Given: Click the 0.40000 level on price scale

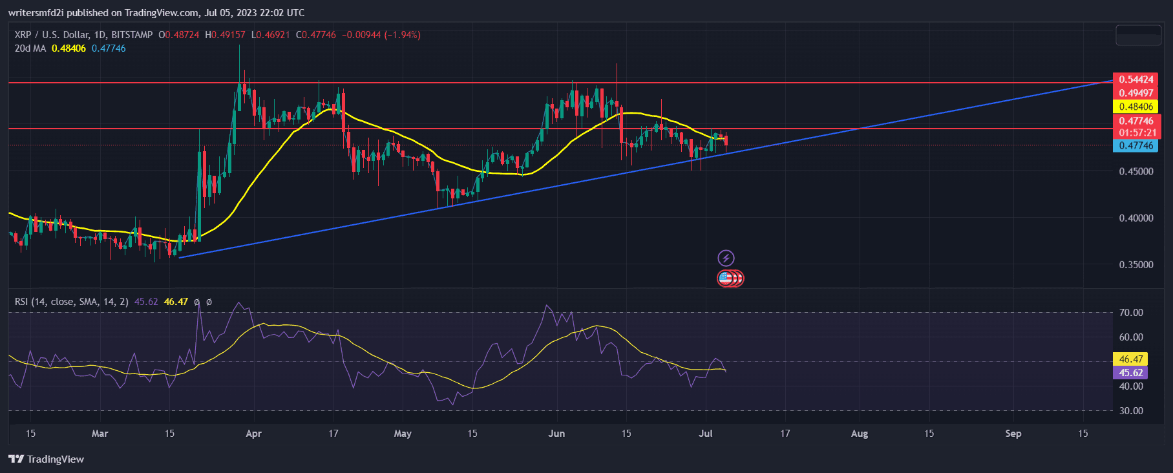Looking at the screenshot, I should point(1136,218).
